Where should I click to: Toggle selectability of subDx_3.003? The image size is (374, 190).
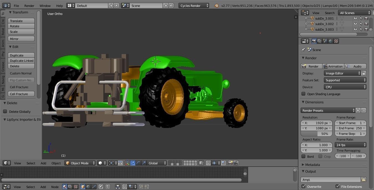[x=361, y=29]
